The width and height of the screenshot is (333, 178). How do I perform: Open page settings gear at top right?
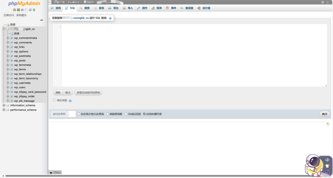point(323,2)
